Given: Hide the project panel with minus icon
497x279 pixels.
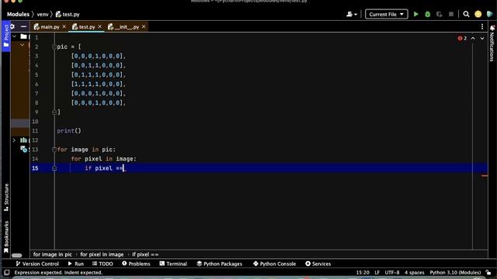Looking at the screenshot, I should point(23,26).
